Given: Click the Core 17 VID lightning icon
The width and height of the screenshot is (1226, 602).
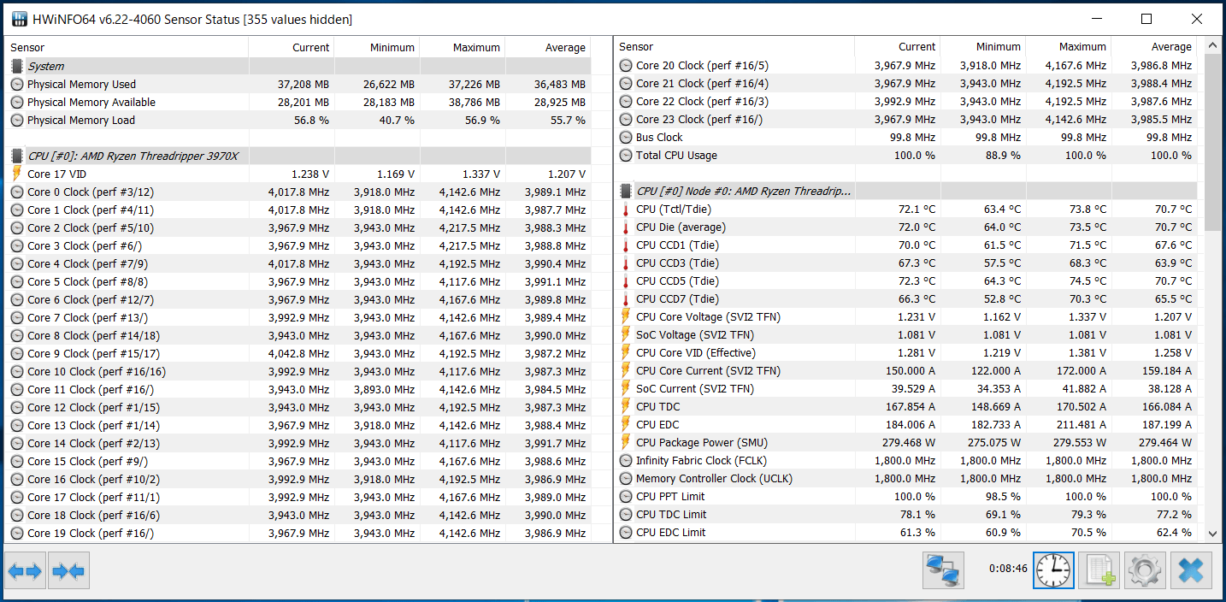Looking at the screenshot, I should tap(17, 174).
